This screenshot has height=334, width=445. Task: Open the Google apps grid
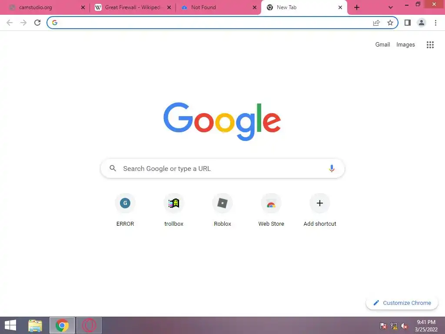pyautogui.click(x=430, y=45)
